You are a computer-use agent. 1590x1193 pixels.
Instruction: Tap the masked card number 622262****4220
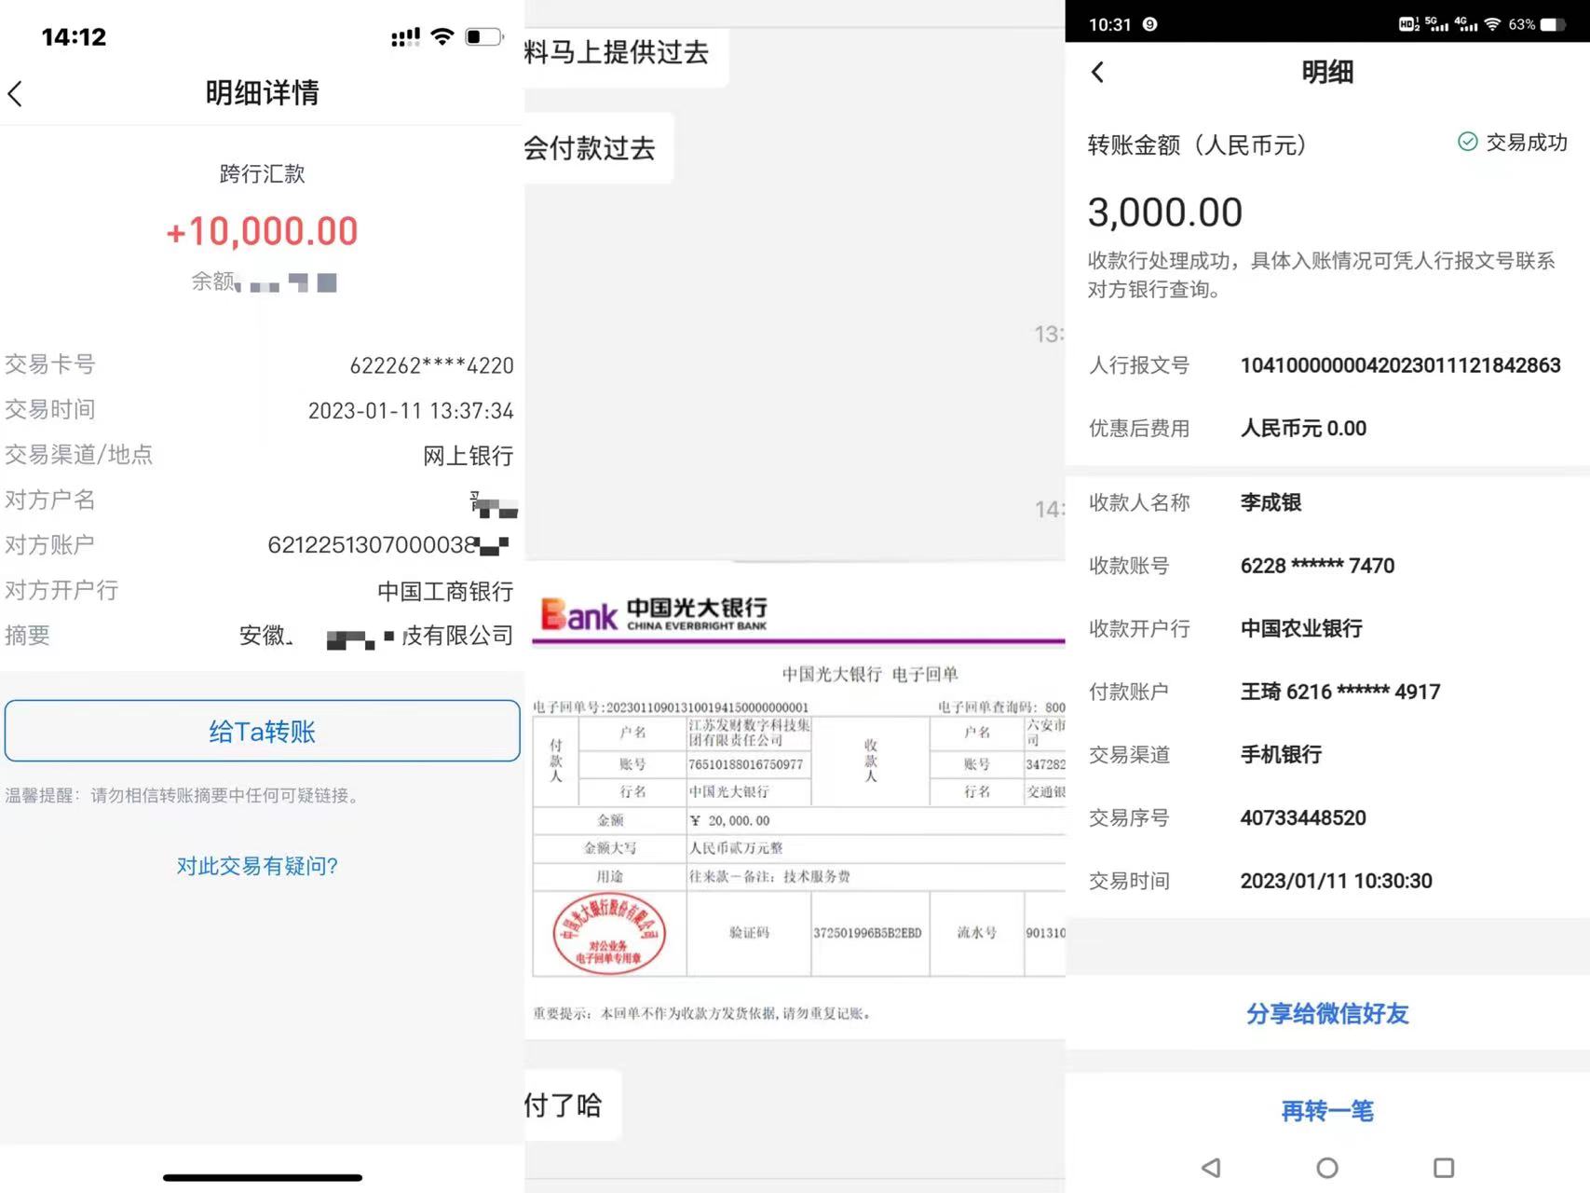click(431, 364)
